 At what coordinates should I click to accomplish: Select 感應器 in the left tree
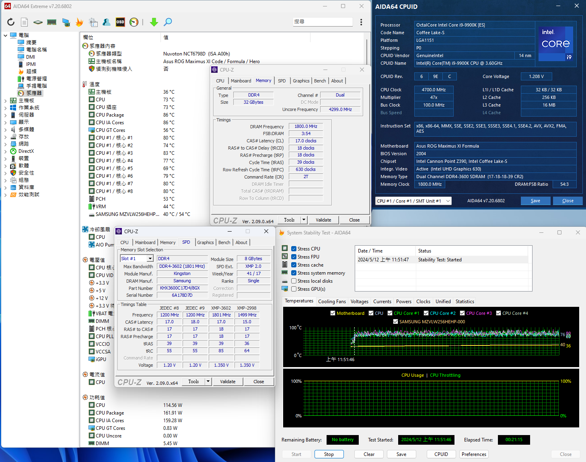coord(34,93)
